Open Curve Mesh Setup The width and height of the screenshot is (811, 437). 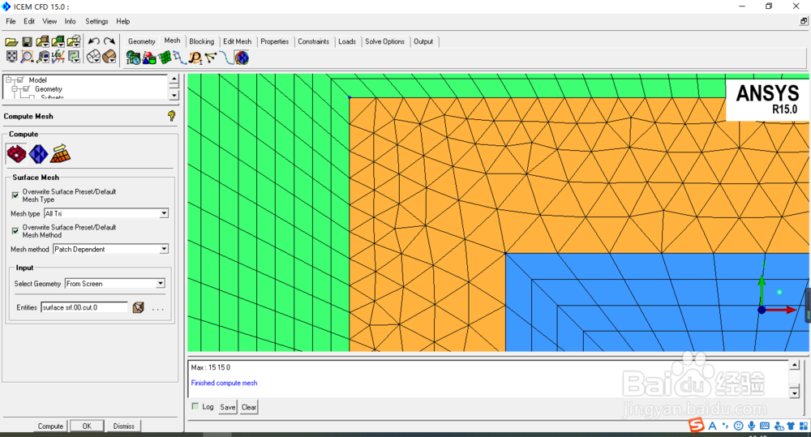pos(179,58)
